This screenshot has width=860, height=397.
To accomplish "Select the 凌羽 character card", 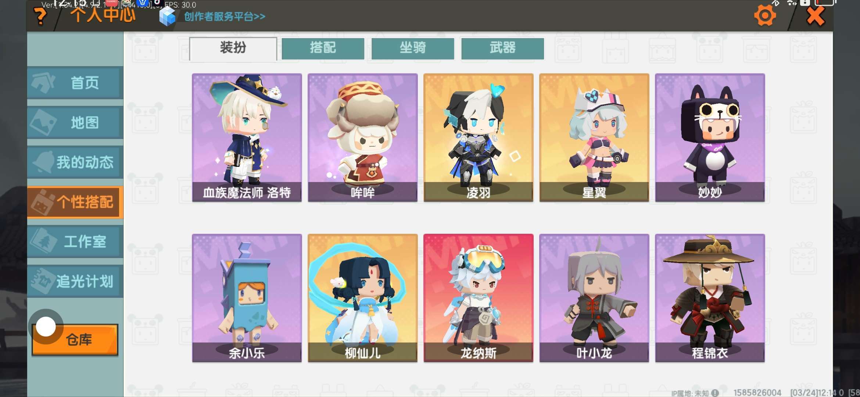I will pos(479,137).
